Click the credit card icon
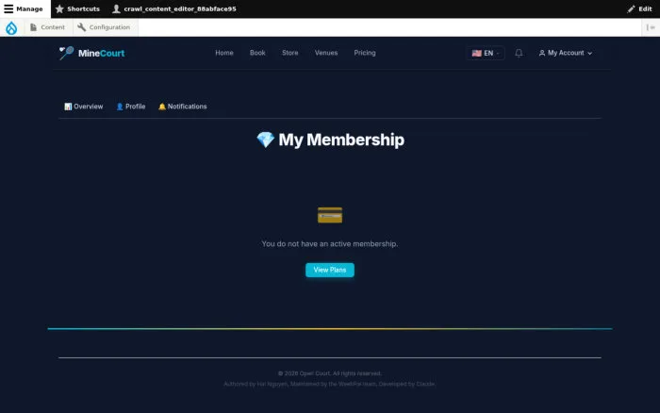 330,215
